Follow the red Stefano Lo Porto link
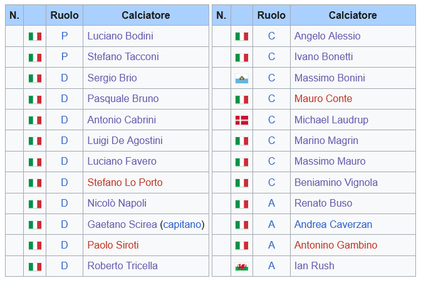Viewport: 421px width, 283px height. tap(125, 182)
